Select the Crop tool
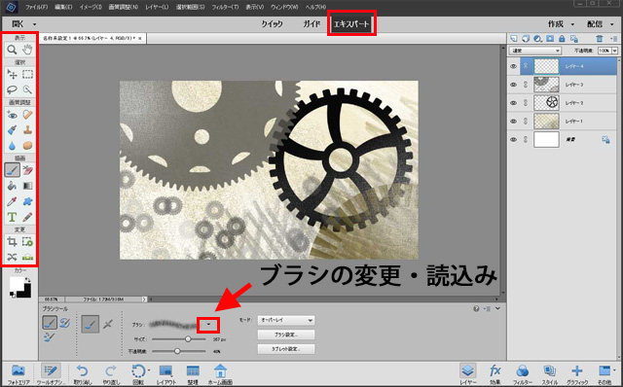Viewport: 623px width, 387px height. pyautogui.click(x=12, y=241)
